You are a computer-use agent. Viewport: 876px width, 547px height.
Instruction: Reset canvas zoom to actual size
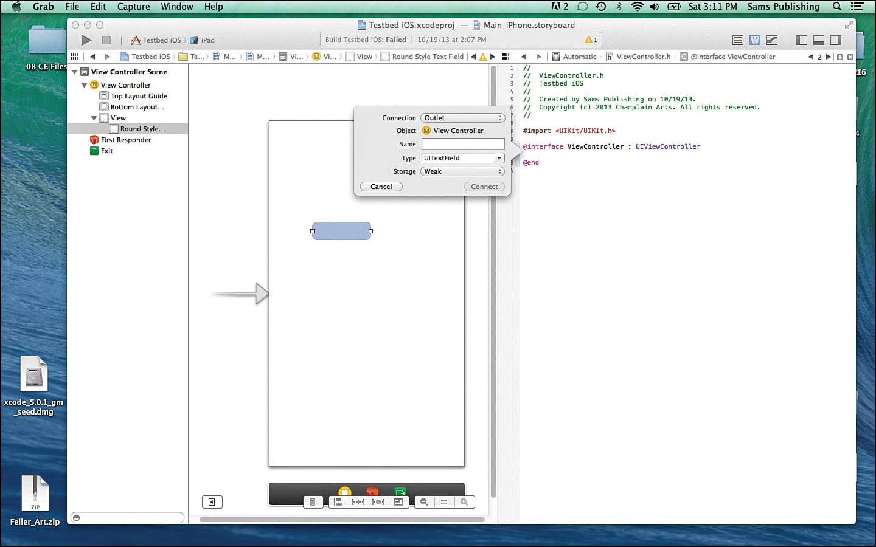pyautogui.click(x=444, y=502)
